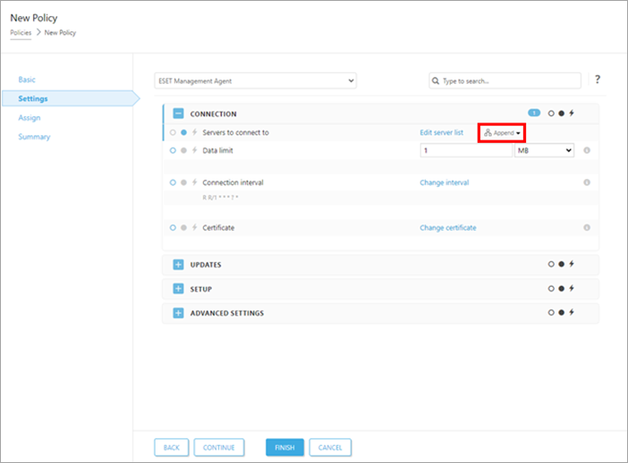Select not-apply circle for Servers to connect to
The image size is (628, 463).
(x=173, y=132)
